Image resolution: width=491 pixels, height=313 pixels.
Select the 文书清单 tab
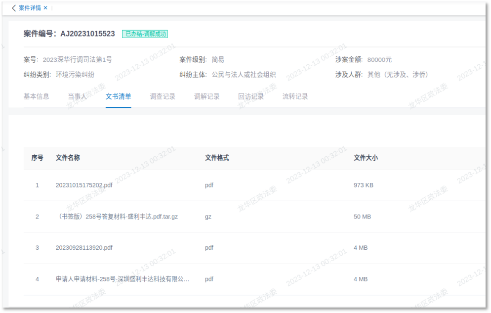[x=119, y=96]
